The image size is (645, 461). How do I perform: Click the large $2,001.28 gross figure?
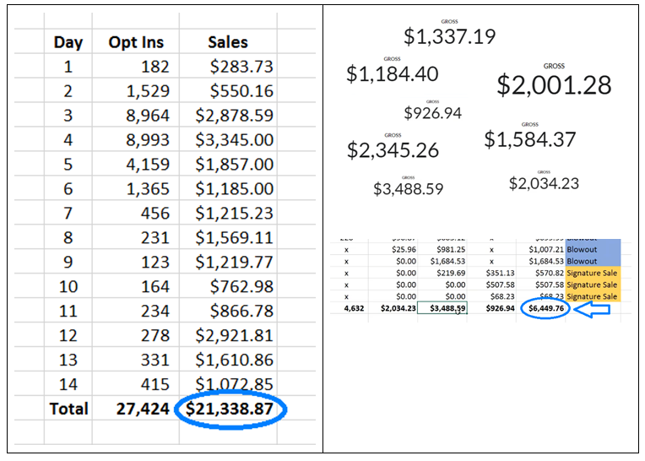pos(554,84)
